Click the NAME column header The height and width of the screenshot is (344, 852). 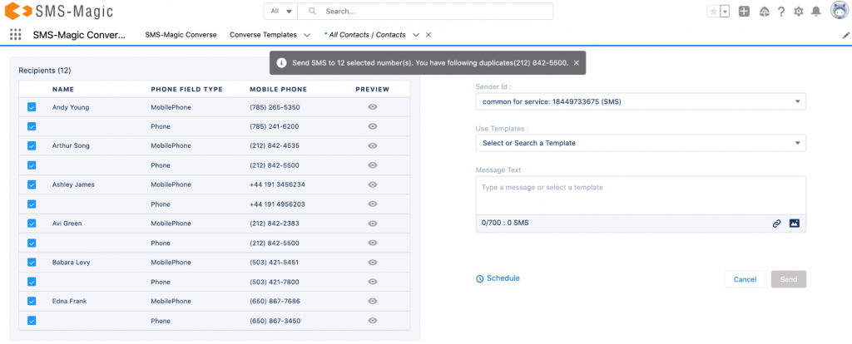coord(63,90)
